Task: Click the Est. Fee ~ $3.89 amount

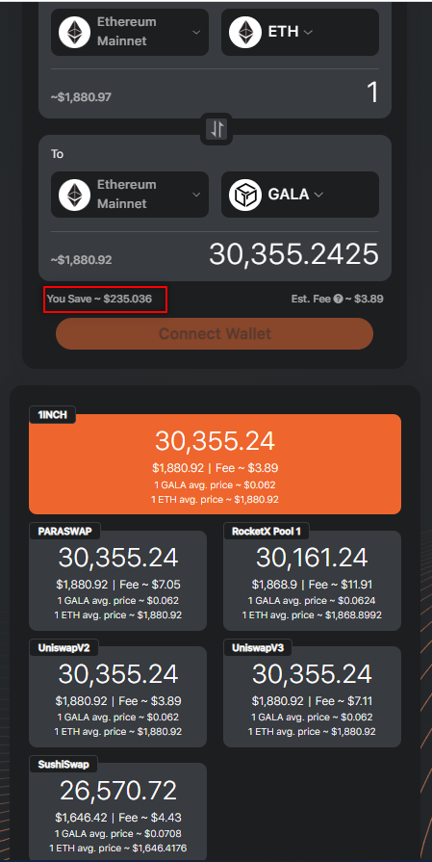Action: [x=365, y=300]
